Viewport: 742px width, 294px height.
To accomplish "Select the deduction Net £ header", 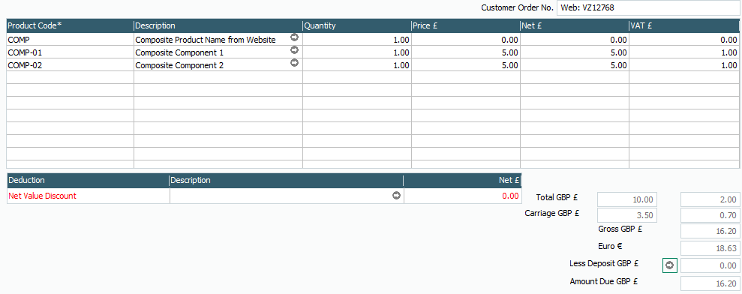I will tap(462, 181).
